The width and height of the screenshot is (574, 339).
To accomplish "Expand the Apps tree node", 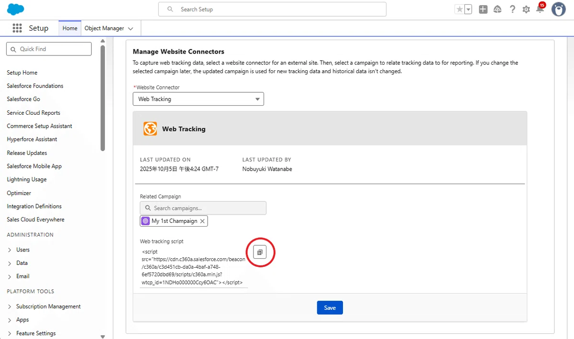I will pyautogui.click(x=10, y=320).
